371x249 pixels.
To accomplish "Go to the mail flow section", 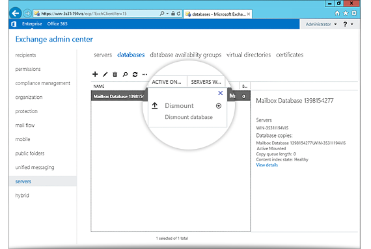I will (x=25, y=125).
